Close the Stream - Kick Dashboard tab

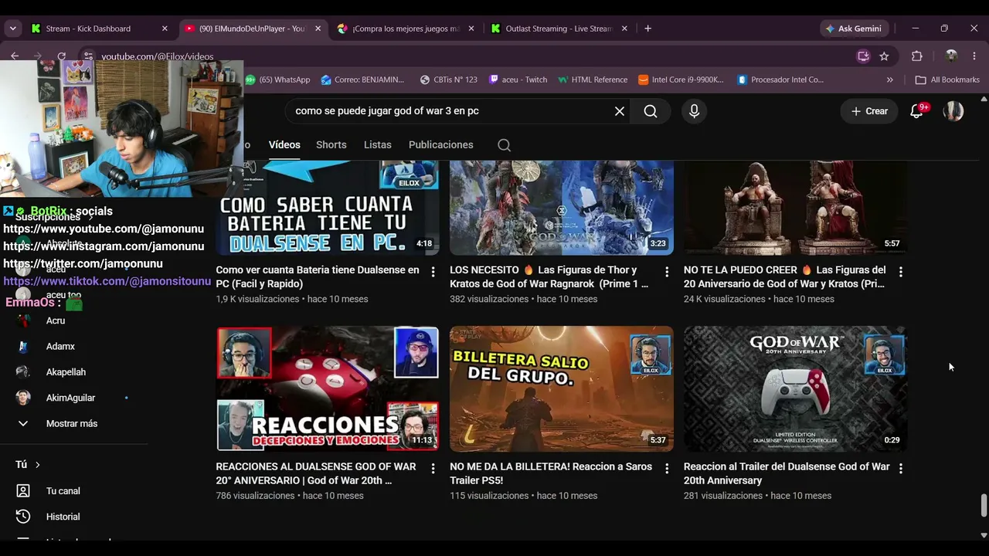[165, 29]
